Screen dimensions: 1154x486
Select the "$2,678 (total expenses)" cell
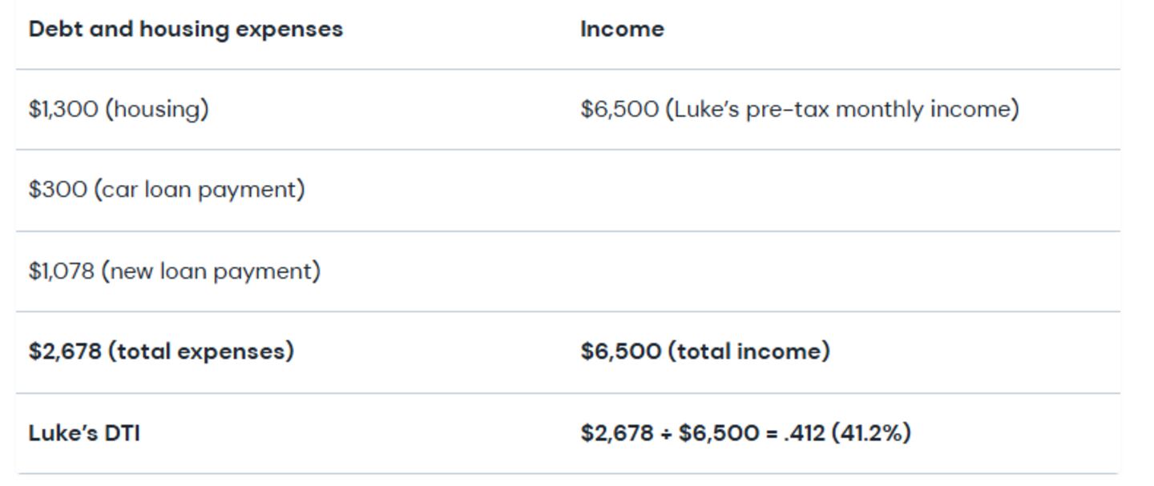[x=161, y=351]
